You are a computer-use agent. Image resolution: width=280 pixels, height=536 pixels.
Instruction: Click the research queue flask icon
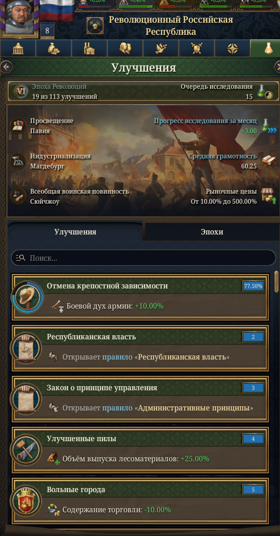click(264, 92)
